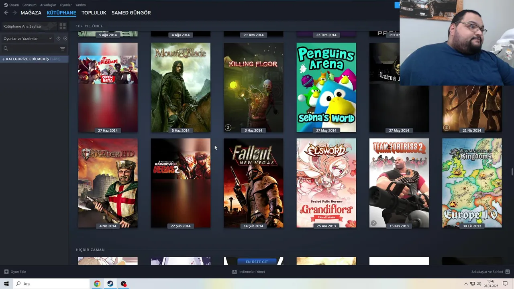Screen dimensions: 514x289
Task: Open the Görünüm menu
Action: pos(29,5)
